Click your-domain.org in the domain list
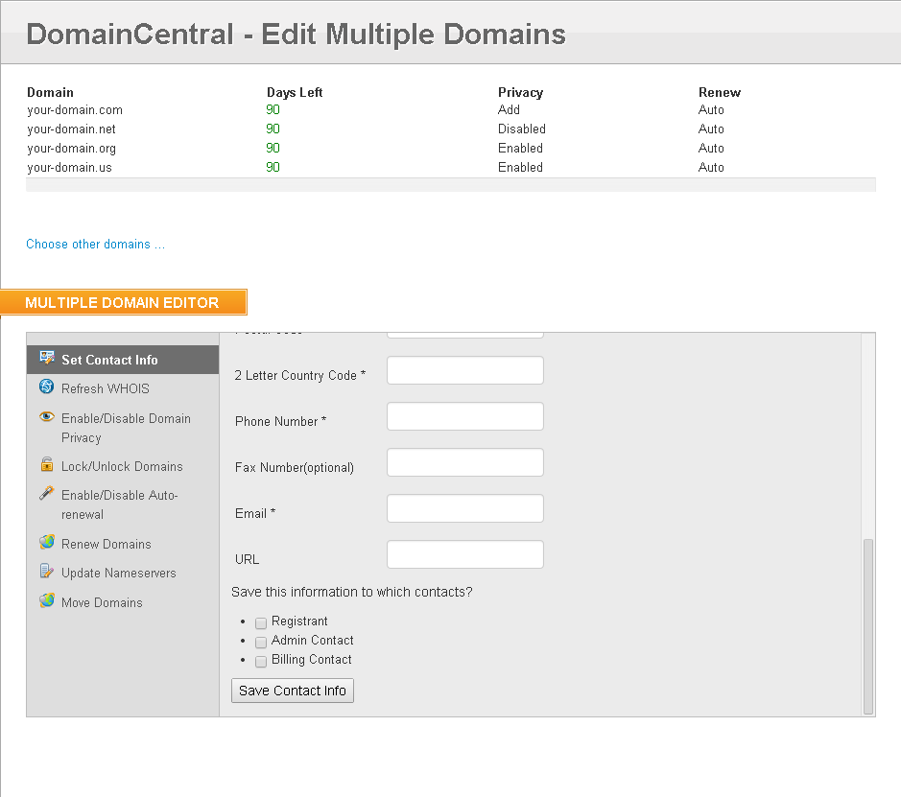The image size is (901, 797). pyautogui.click(x=71, y=148)
